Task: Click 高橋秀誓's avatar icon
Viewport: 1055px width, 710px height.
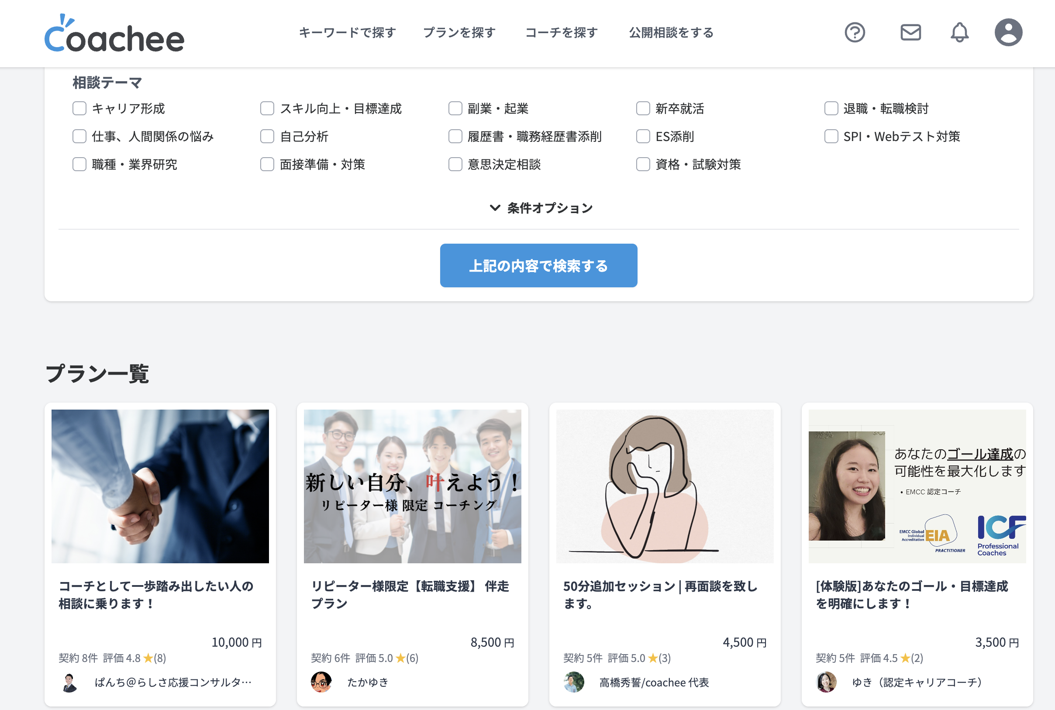Action: [x=574, y=682]
